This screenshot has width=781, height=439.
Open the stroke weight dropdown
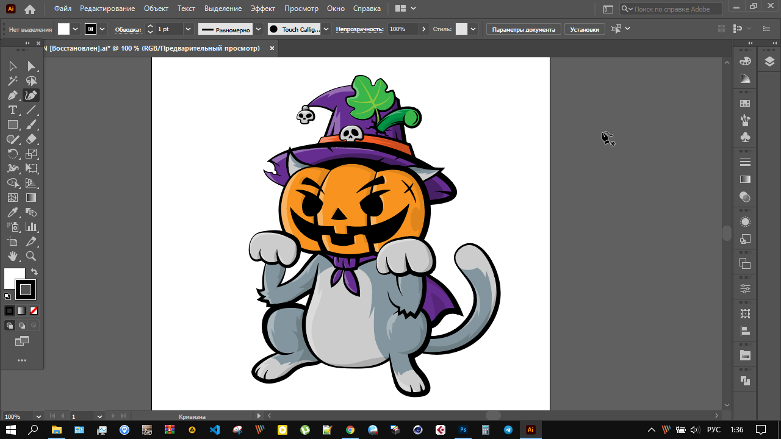(188, 29)
